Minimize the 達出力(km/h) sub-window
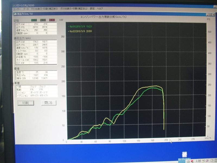This screenshot has width=217, height=163. click(207, 15)
